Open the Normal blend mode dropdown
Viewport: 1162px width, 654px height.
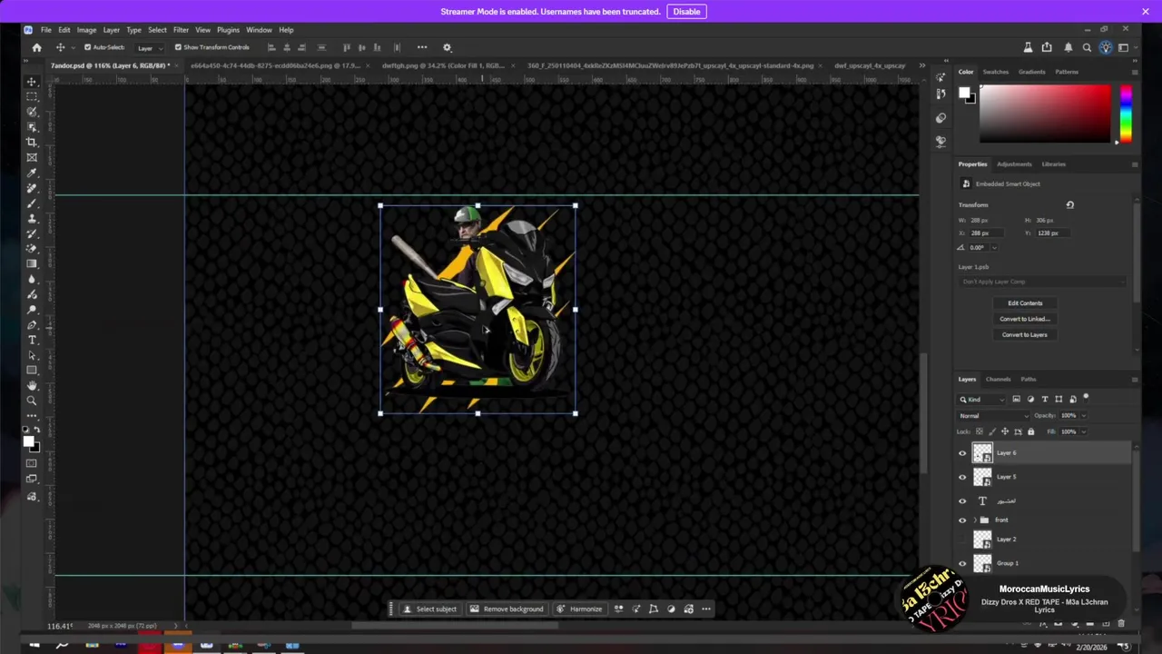(x=994, y=416)
